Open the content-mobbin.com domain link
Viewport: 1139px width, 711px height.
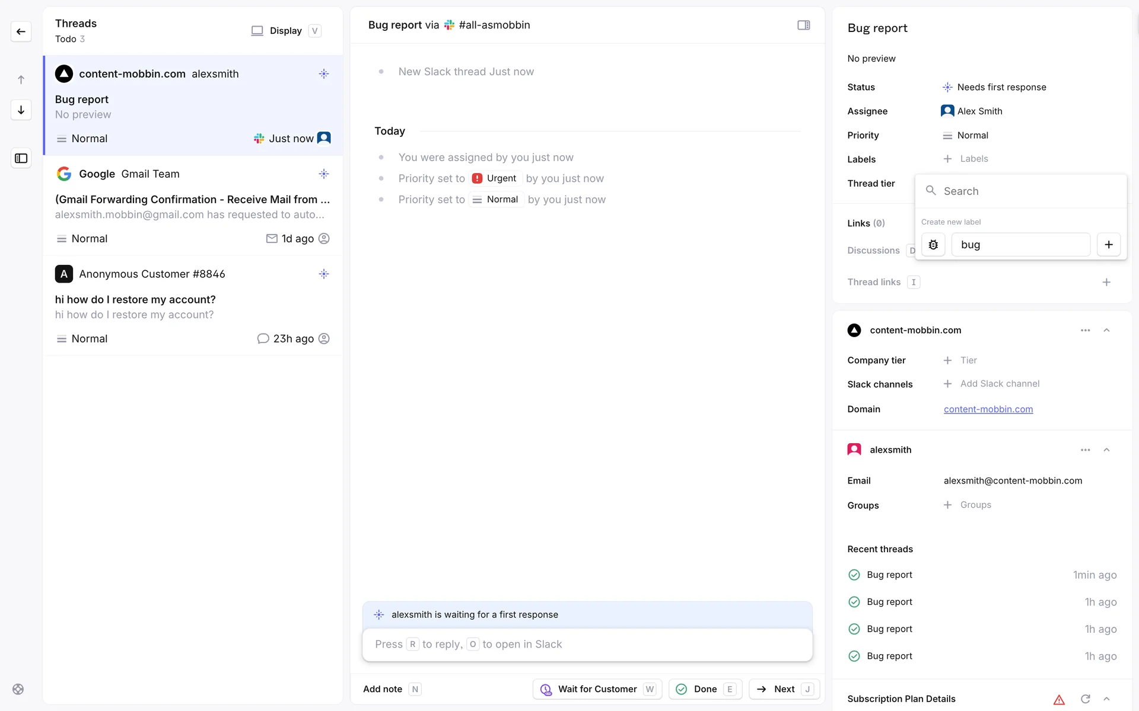988,409
